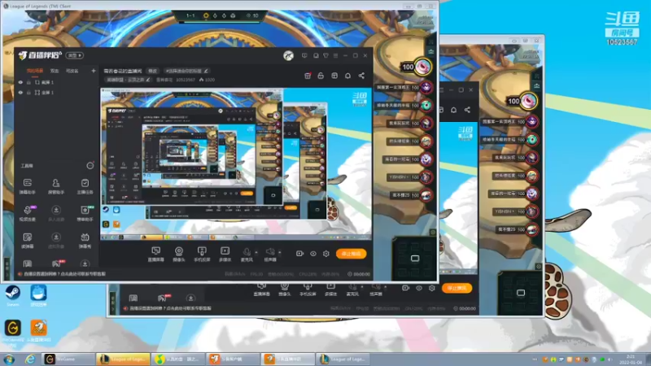The width and height of the screenshot is (651, 366).
Task: Open the Steam desktop shortcut
Action: 12,295
